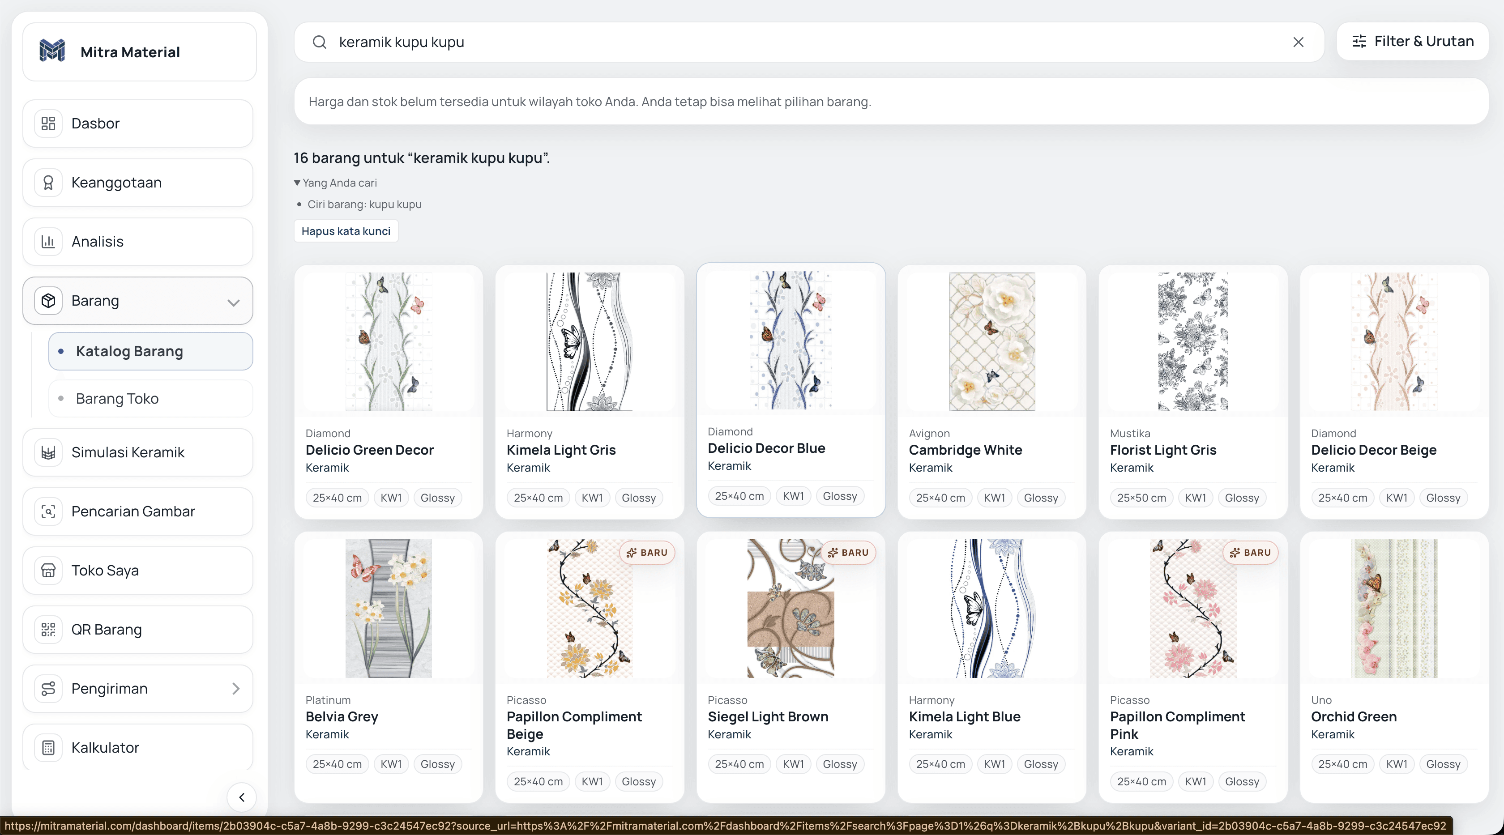This screenshot has height=835, width=1504.
Task: Collapse the 'Yang Anda cari' disclosure triangle
Action: tap(297, 183)
